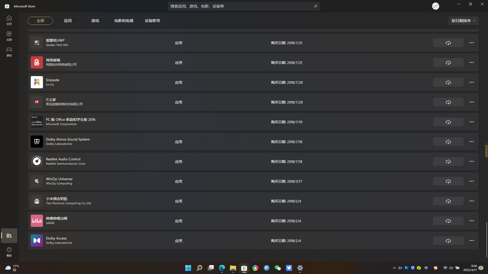Open the user profile avatar
This screenshot has height=274, width=488.
tap(435, 6)
